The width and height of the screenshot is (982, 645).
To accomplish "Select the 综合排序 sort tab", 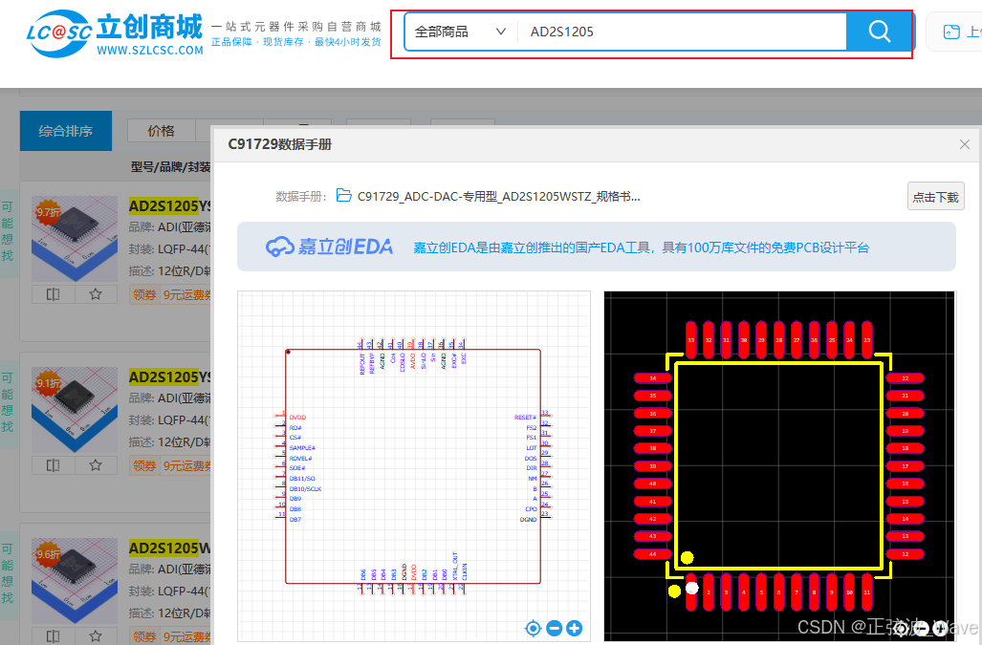I will [x=66, y=131].
